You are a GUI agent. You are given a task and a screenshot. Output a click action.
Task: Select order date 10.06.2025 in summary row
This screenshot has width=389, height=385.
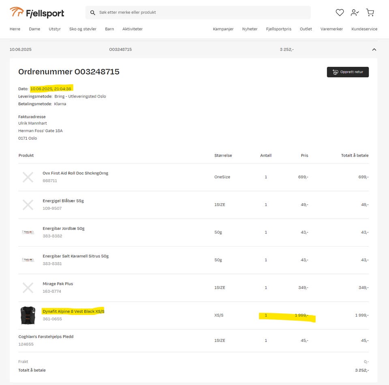(x=21, y=49)
